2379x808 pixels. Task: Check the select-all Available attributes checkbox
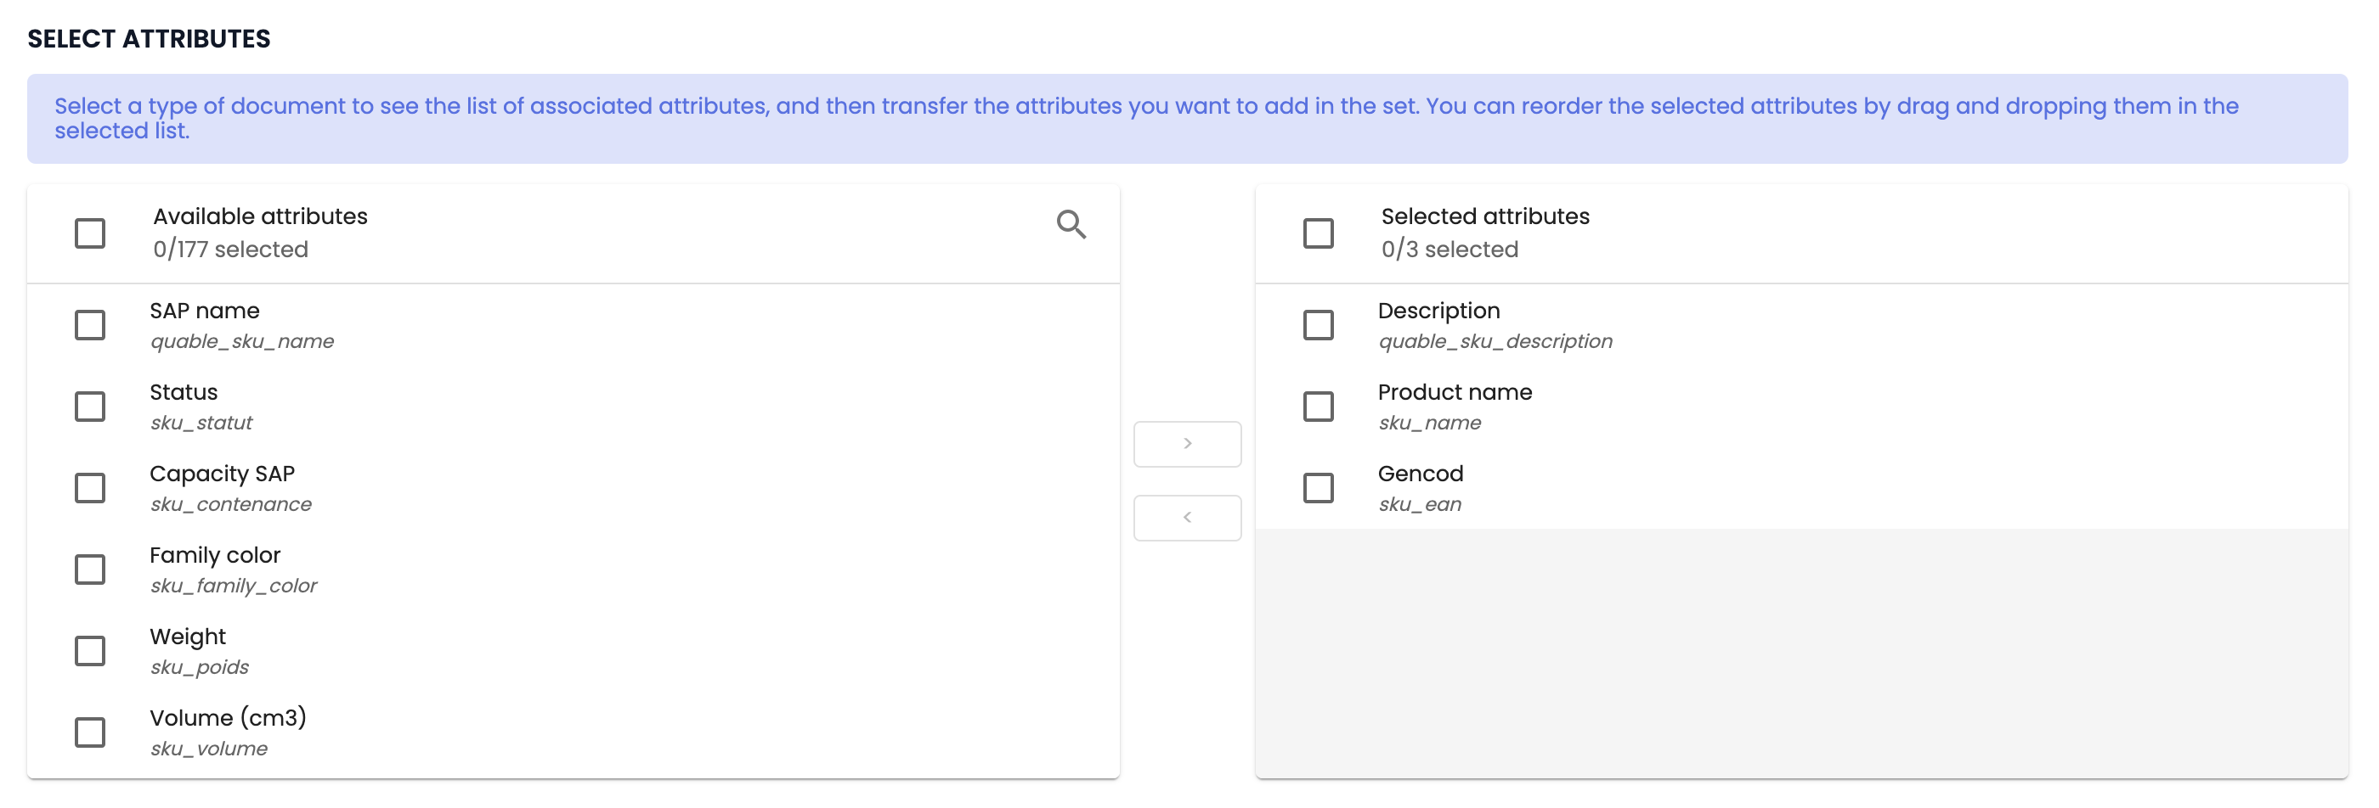[89, 233]
